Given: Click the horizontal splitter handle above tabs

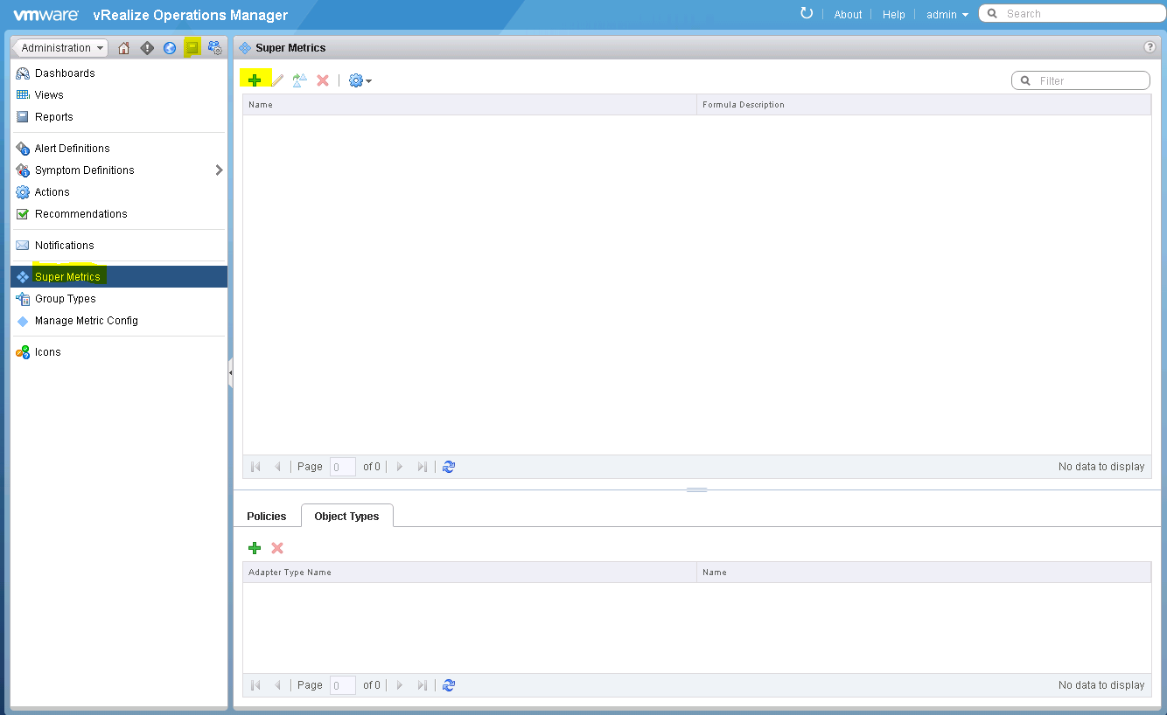Looking at the screenshot, I should click(697, 489).
